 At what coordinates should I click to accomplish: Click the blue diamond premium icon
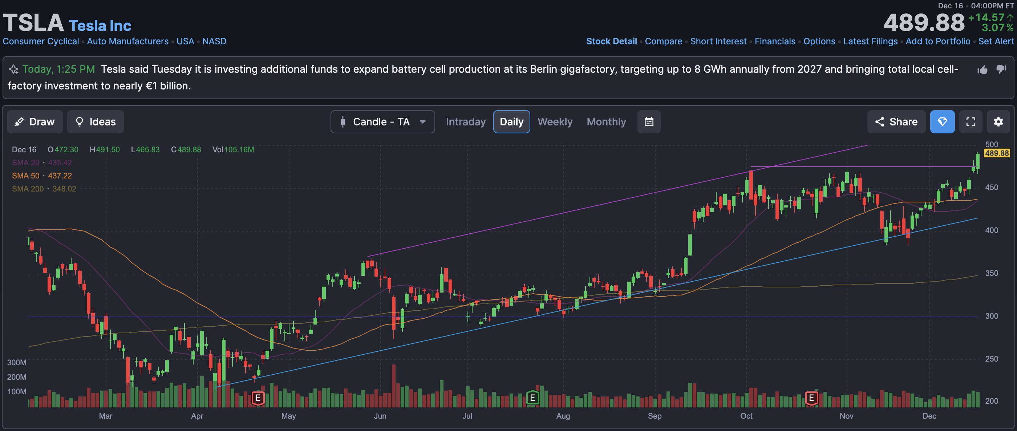click(x=942, y=122)
